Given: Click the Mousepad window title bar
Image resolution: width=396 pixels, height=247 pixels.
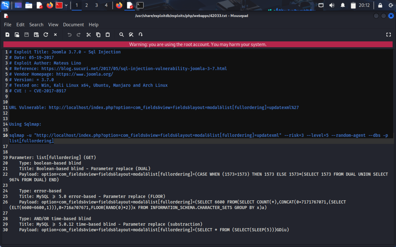Looking at the screenshot, I should coord(192,16).
